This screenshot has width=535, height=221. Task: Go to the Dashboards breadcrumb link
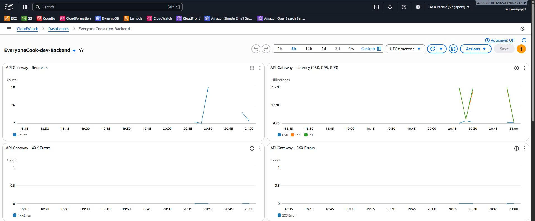tap(59, 29)
